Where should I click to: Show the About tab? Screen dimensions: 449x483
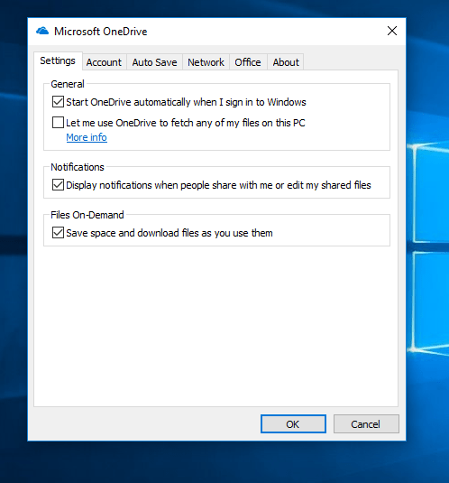coord(286,62)
